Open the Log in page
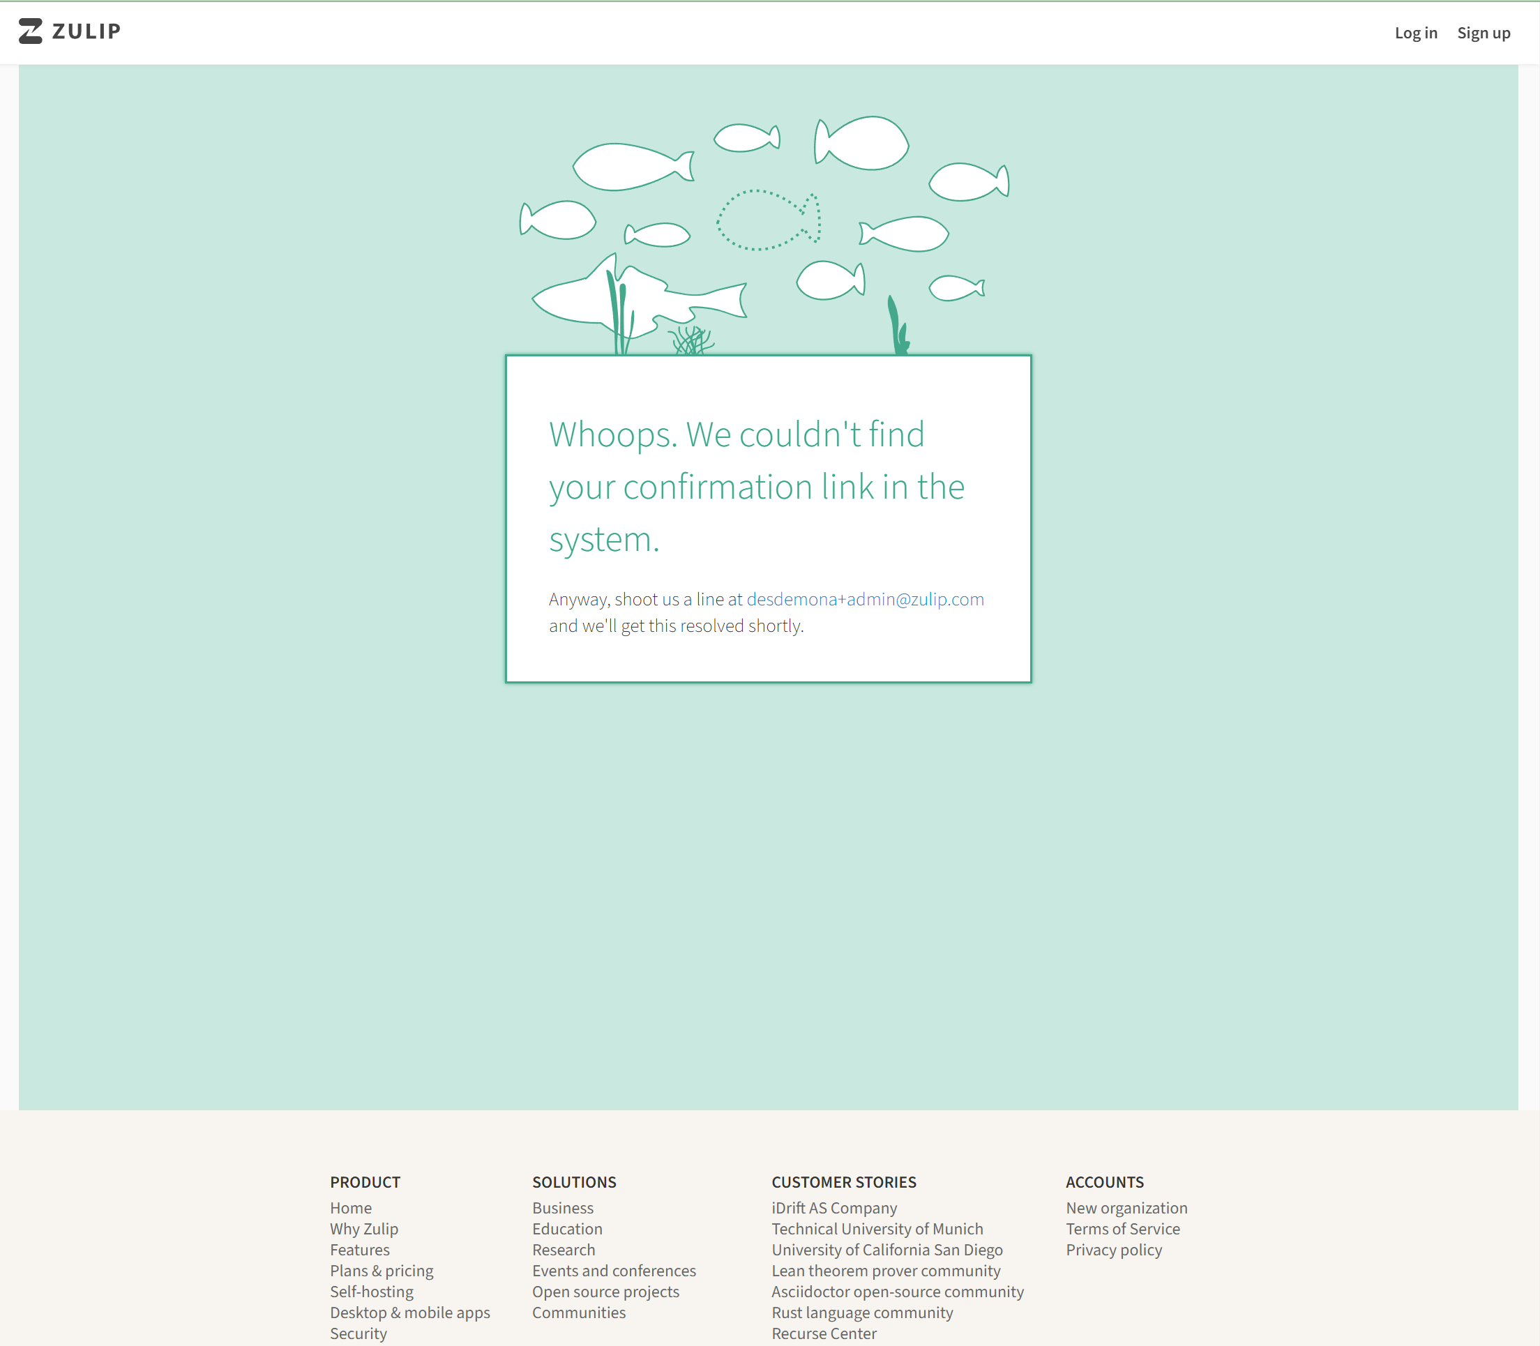 tap(1415, 32)
